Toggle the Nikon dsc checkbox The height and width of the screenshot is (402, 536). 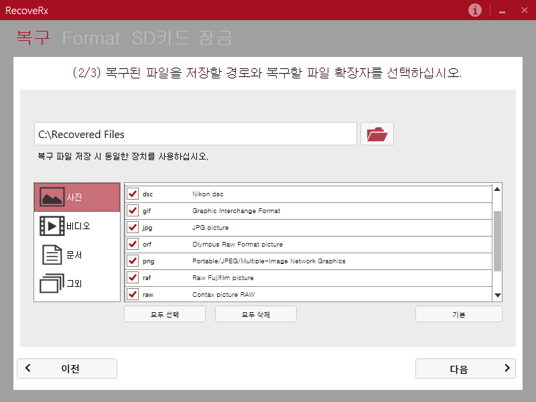click(x=133, y=194)
